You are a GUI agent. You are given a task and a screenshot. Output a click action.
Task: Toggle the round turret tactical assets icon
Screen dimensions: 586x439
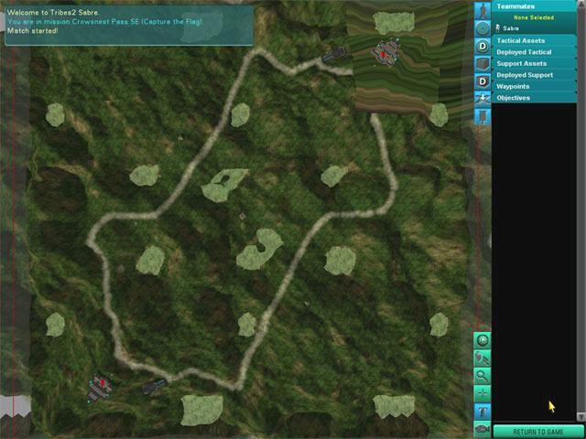tap(483, 28)
